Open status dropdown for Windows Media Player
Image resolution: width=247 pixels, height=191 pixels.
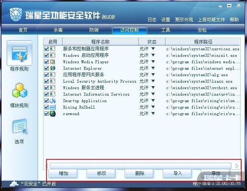(x=153, y=62)
